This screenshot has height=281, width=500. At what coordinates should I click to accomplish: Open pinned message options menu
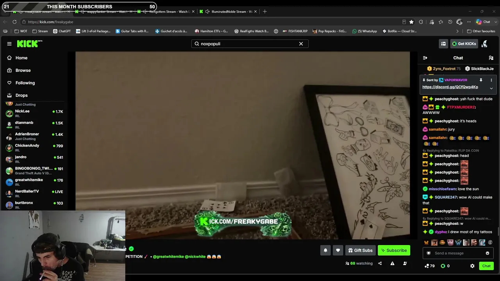pos(491,80)
